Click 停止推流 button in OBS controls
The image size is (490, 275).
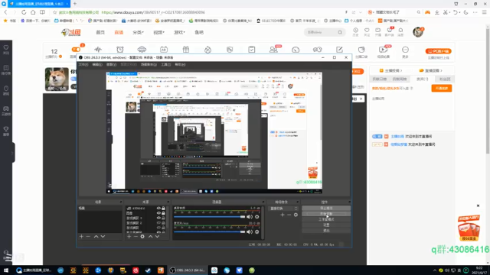326,209
